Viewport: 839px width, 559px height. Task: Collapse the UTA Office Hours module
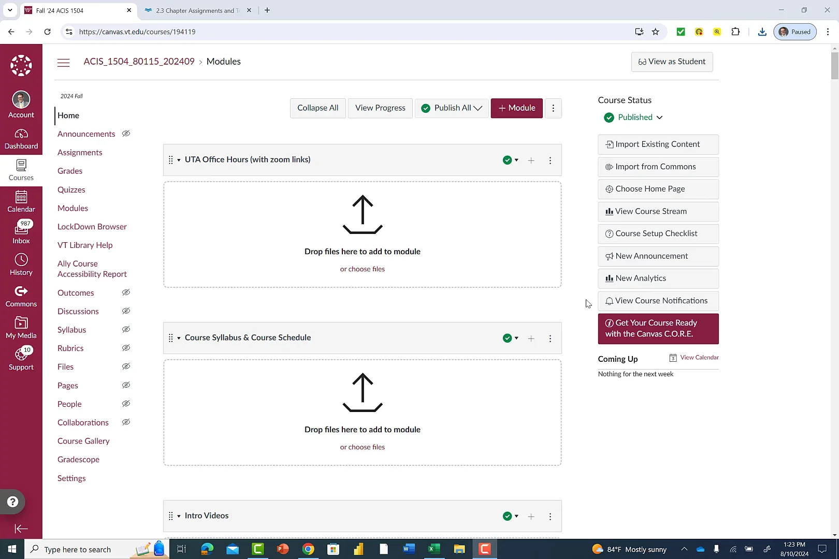(180, 159)
